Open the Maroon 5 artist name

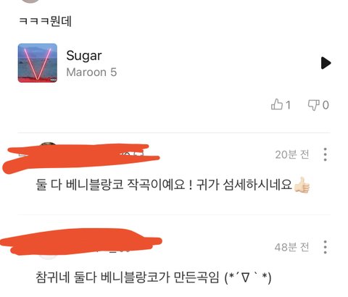pos(91,72)
